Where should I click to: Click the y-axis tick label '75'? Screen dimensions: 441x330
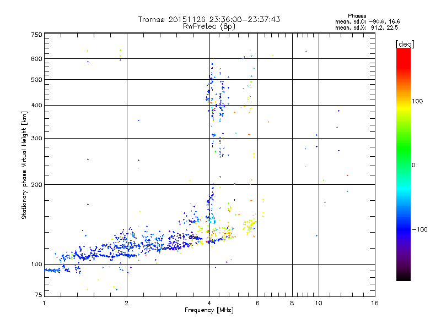click(39, 295)
